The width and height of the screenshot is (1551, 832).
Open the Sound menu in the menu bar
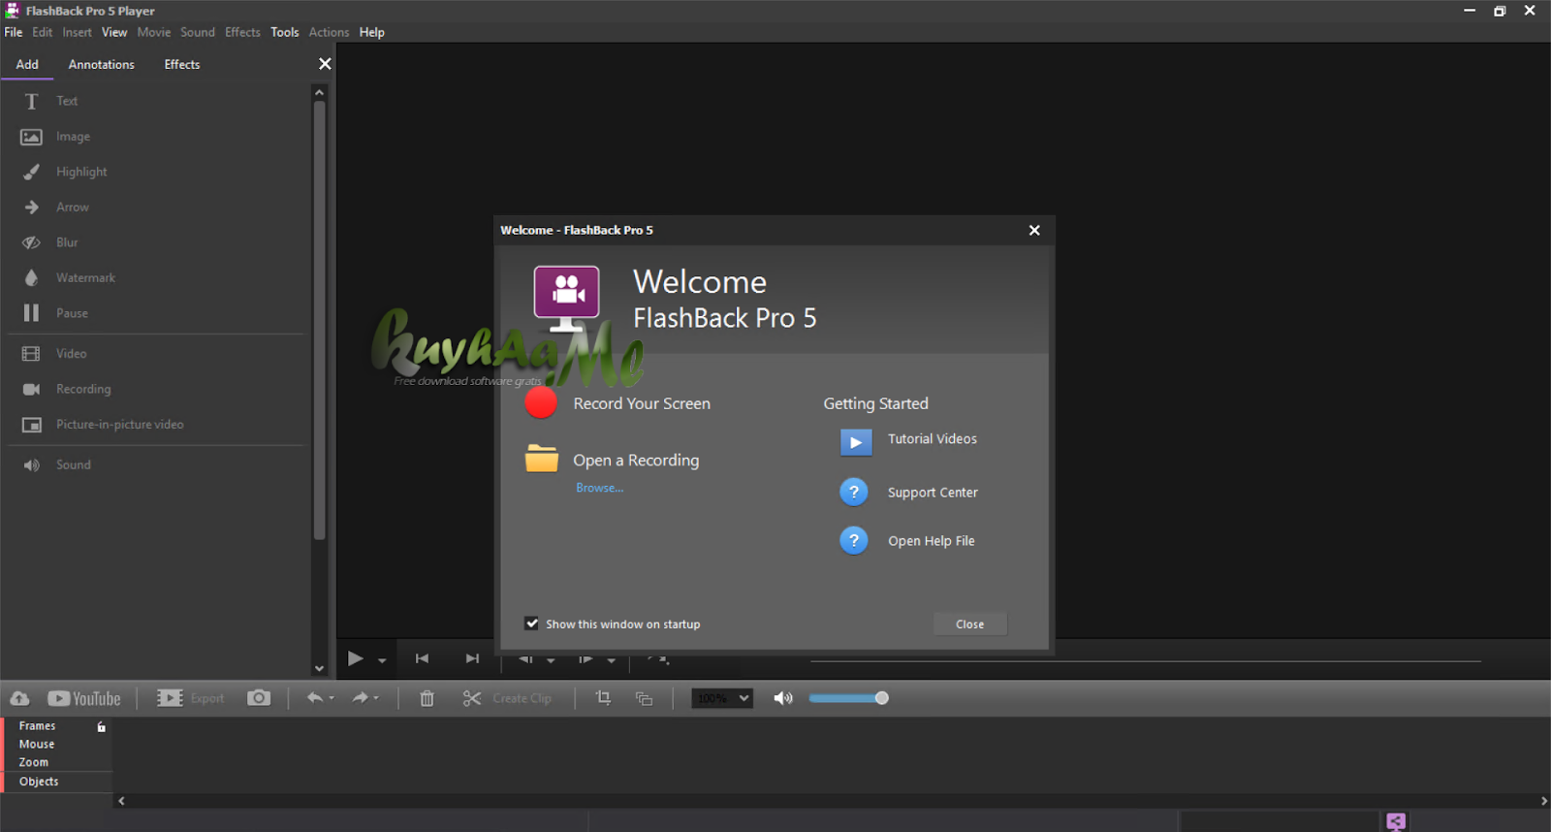pos(198,32)
